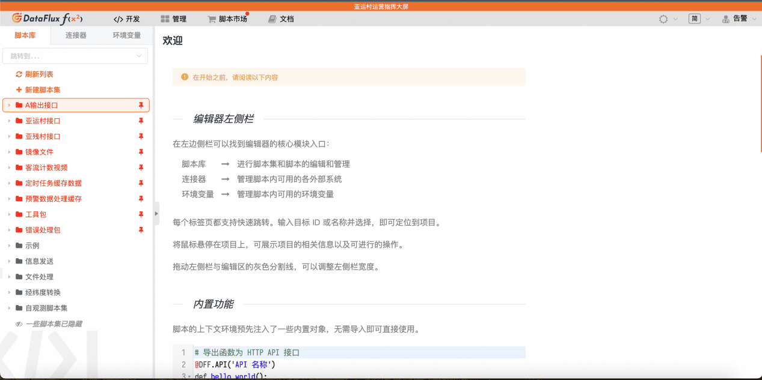Click 刷新列表 to refresh the list
Screen dimensions: 762x380
point(34,74)
